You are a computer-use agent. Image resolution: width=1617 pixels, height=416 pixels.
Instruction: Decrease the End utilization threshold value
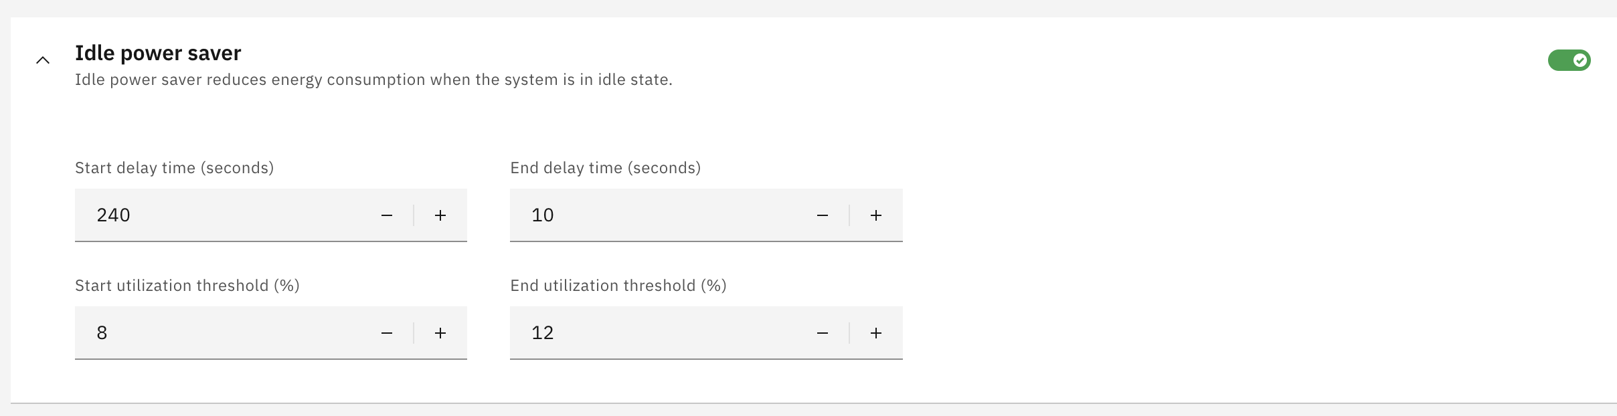coord(823,332)
